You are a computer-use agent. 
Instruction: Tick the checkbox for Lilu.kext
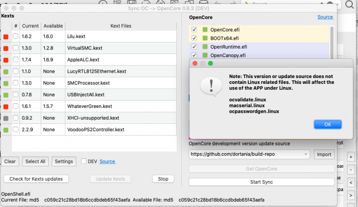pyautogui.click(x=16, y=37)
